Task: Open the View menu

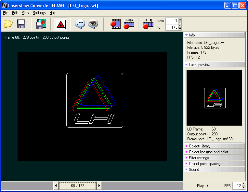Action: [x=25, y=13]
